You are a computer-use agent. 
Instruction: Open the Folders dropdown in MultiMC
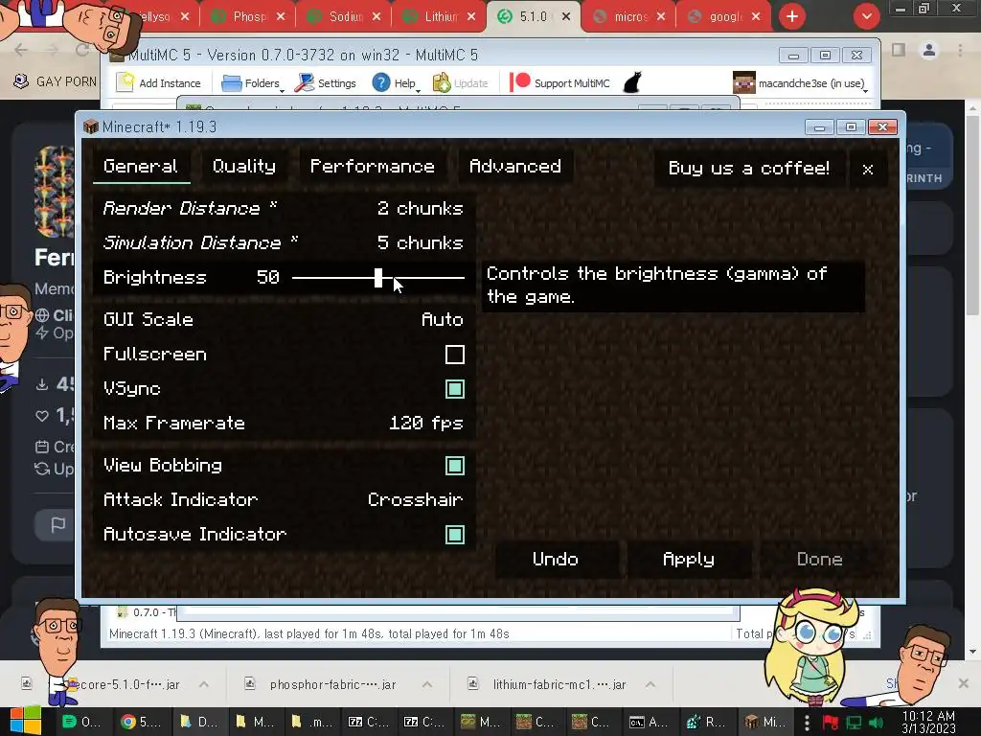[253, 83]
